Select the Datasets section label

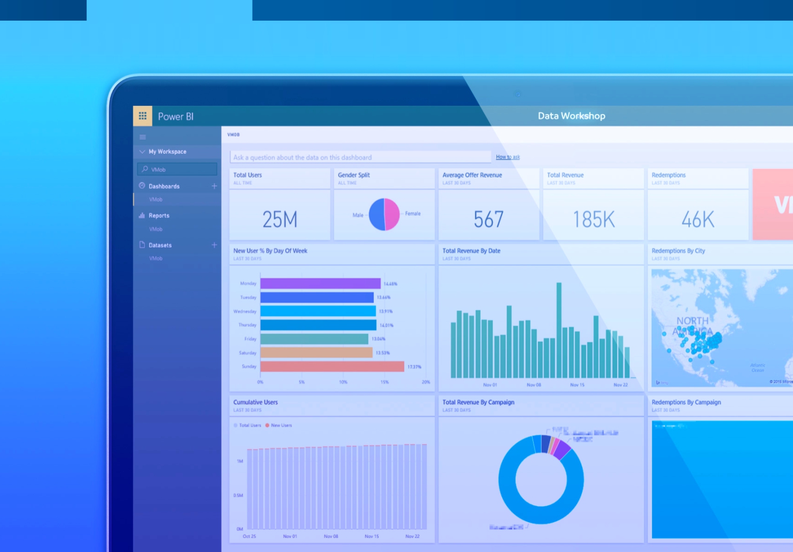160,245
